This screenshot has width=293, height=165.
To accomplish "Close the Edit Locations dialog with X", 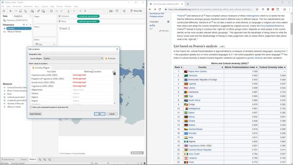I will coord(117,49).
